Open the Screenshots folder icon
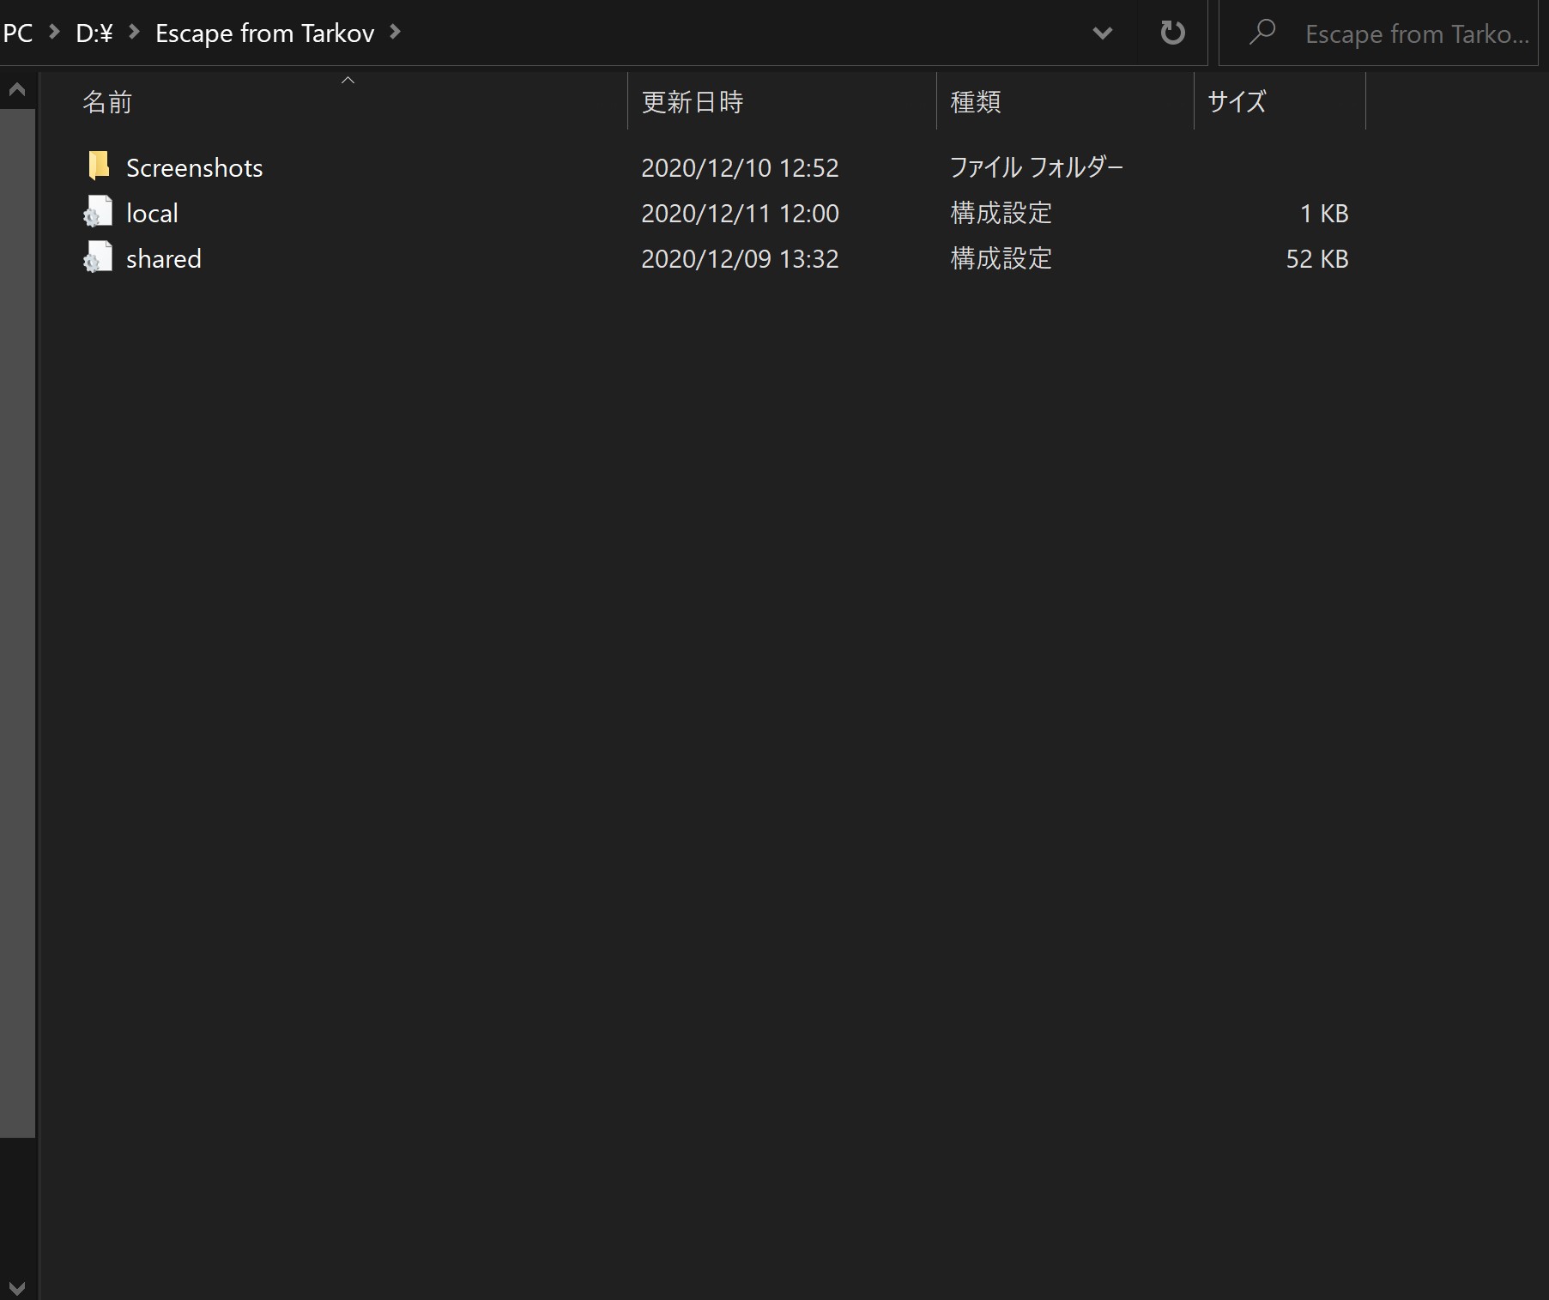Viewport: 1549px width, 1300px height. (99, 166)
